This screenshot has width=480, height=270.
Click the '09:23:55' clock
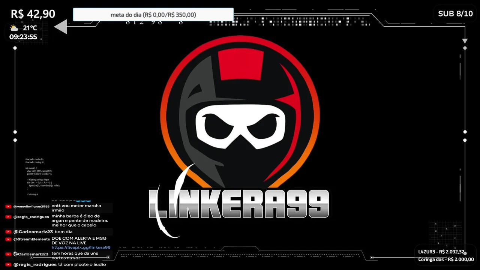[23, 37]
